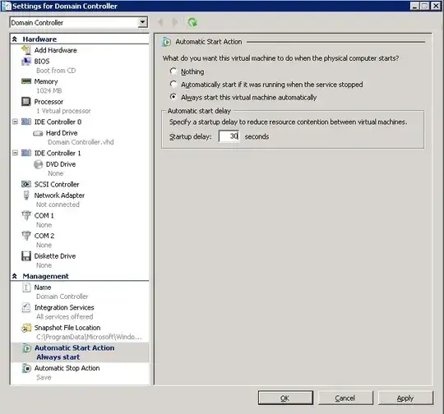Collapse the Management section
Viewport: 444px width, 414px height.
tap(15, 276)
